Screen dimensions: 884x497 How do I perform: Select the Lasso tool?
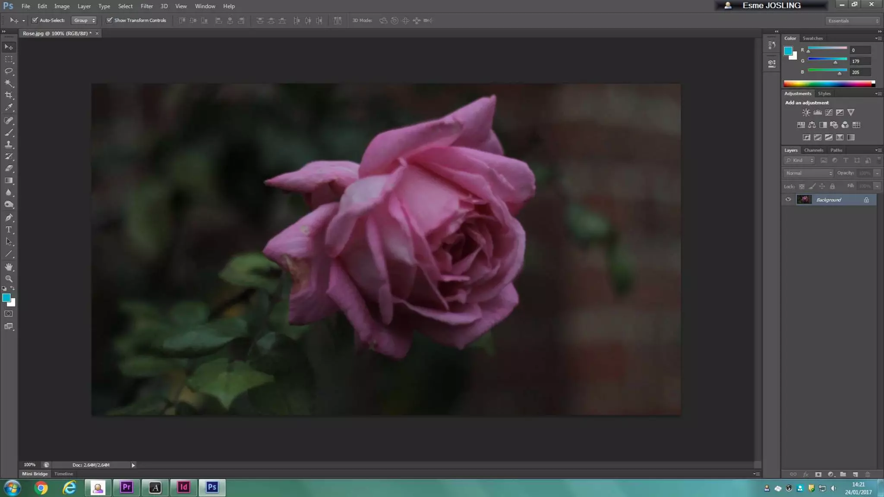9,71
